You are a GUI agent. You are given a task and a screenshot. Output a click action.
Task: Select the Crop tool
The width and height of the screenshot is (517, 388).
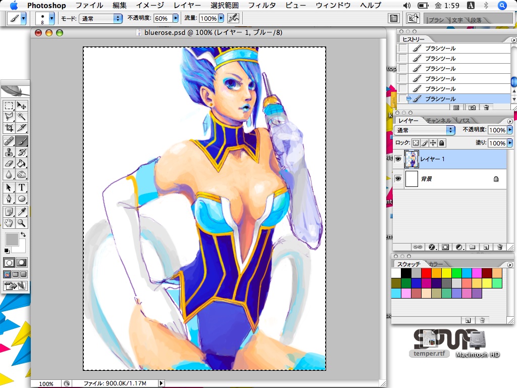click(9, 128)
